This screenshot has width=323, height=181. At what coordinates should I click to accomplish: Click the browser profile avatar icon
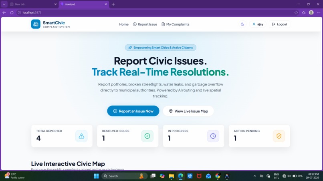[311, 12]
